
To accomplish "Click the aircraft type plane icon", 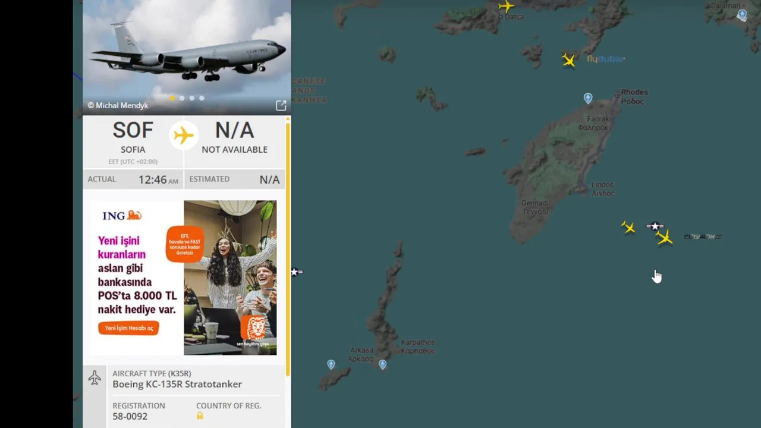I will click(95, 378).
